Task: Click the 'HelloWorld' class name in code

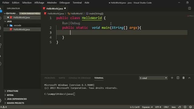Action: (x=92, y=18)
